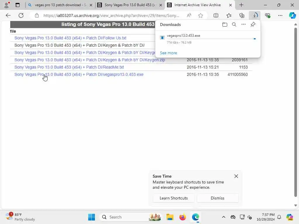Download the vegaspro13.0.453.exe link

point(79,74)
